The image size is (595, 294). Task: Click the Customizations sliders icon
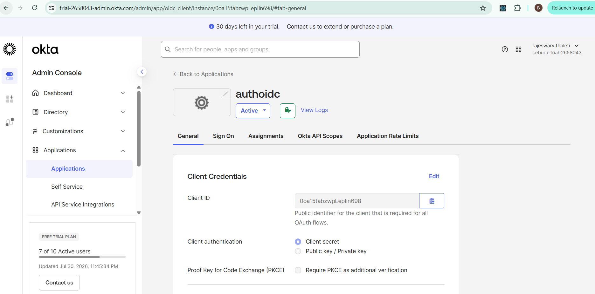[x=35, y=131]
